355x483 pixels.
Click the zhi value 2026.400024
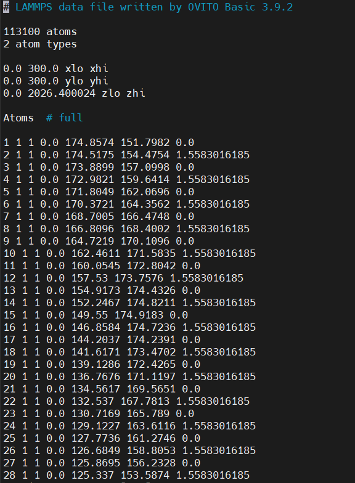pos(62,93)
